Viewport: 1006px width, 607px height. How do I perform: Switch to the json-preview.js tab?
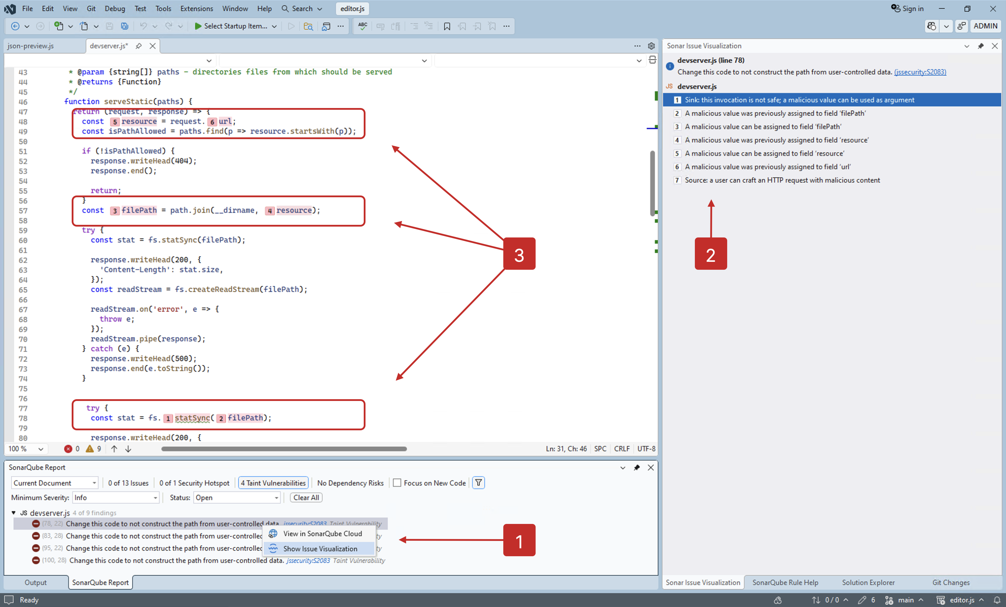coord(31,46)
